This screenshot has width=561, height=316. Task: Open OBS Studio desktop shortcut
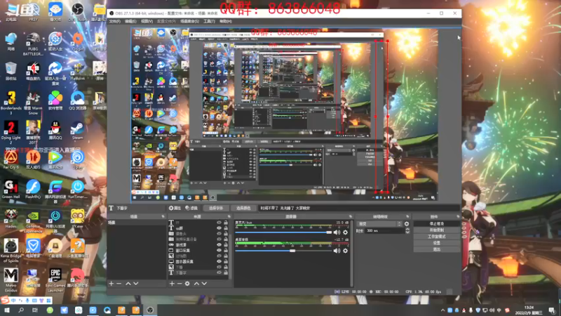tap(77, 12)
